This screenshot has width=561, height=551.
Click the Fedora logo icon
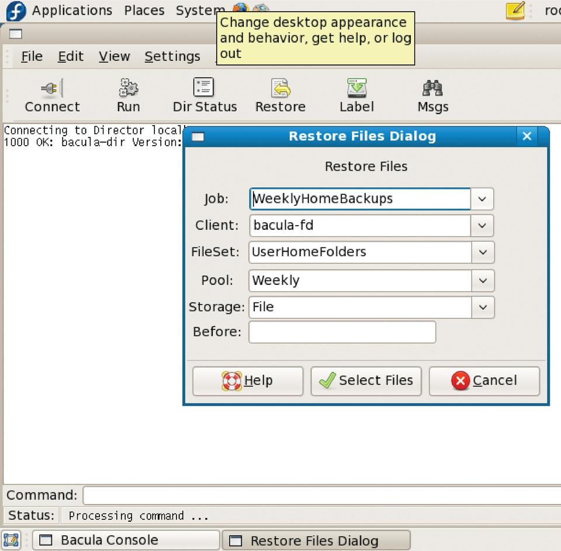pos(16,11)
